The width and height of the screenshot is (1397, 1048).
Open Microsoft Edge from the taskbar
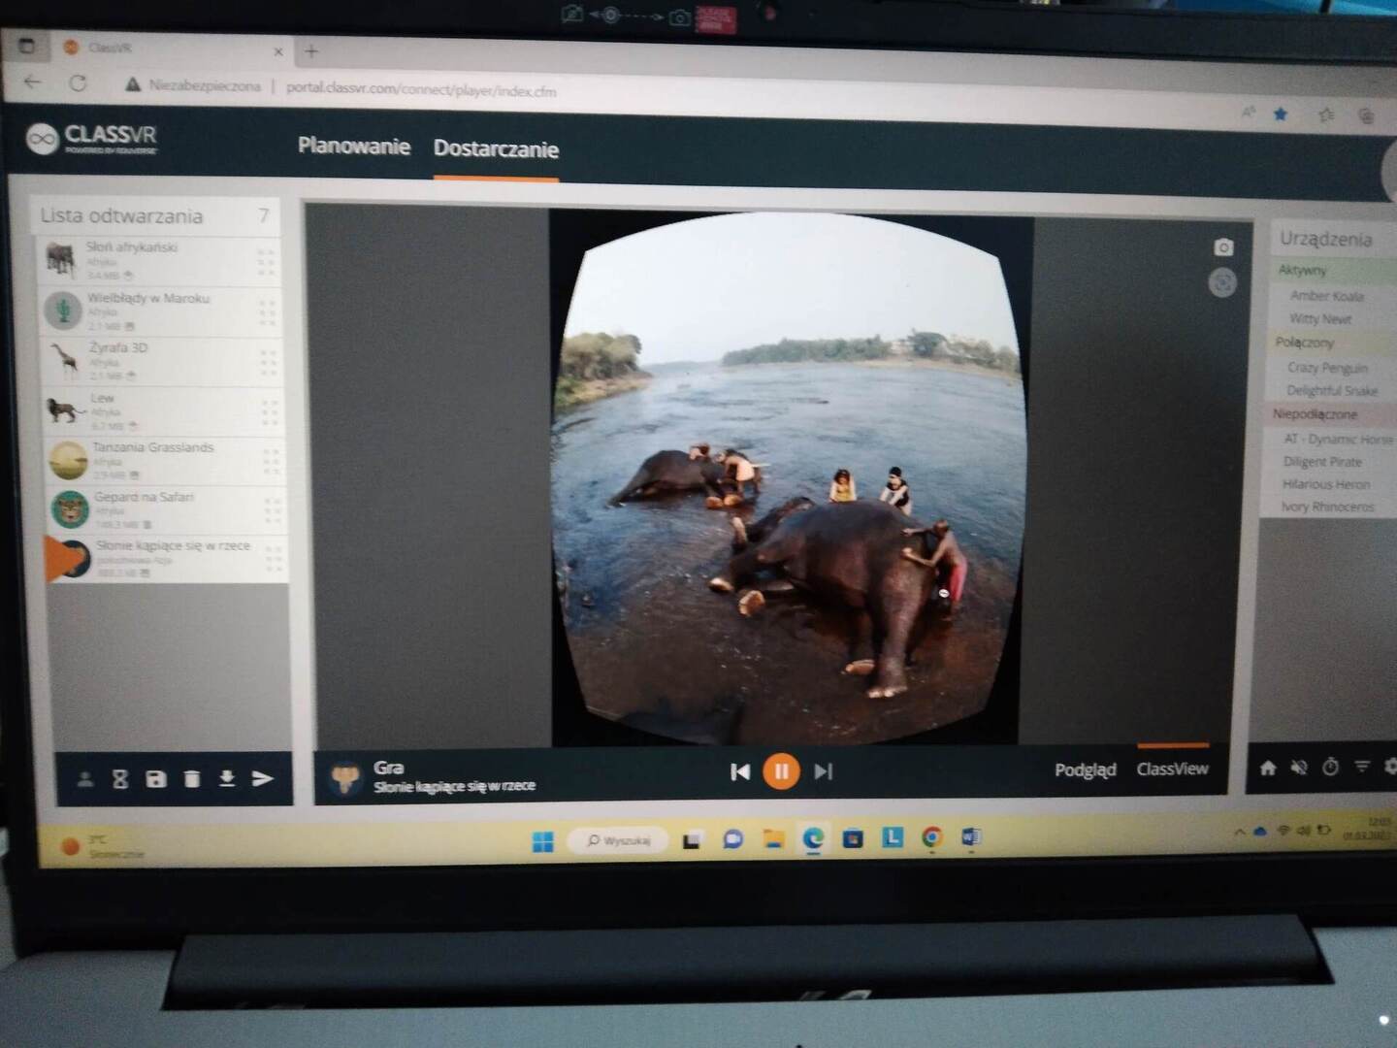tap(813, 838)
